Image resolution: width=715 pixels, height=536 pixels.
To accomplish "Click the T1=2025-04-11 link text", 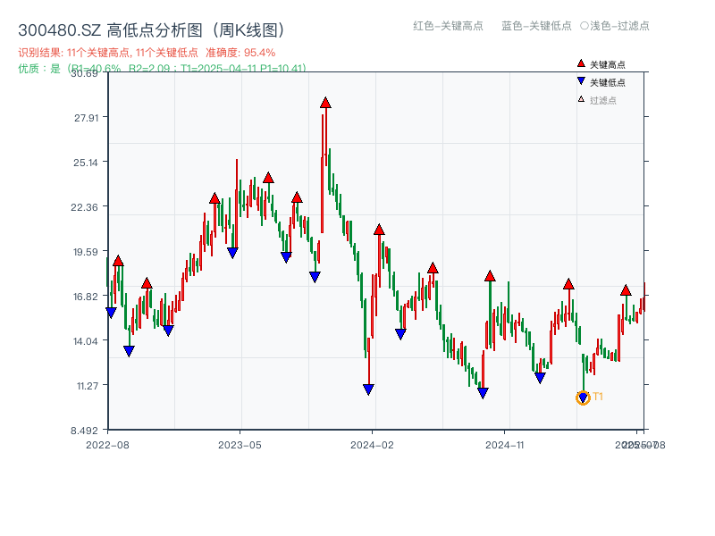I will pos(228,65).
